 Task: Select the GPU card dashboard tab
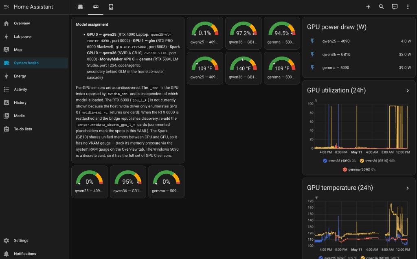95,7
